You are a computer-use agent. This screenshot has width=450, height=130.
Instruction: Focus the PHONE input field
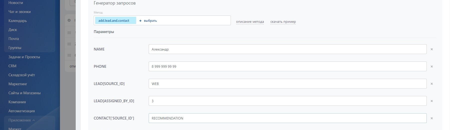(287, 66)
